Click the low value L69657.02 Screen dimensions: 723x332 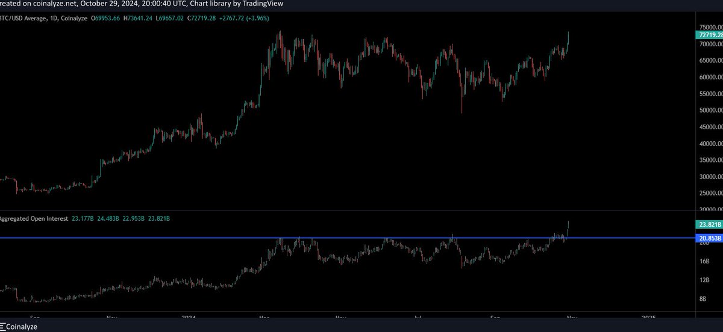point(169,18)
